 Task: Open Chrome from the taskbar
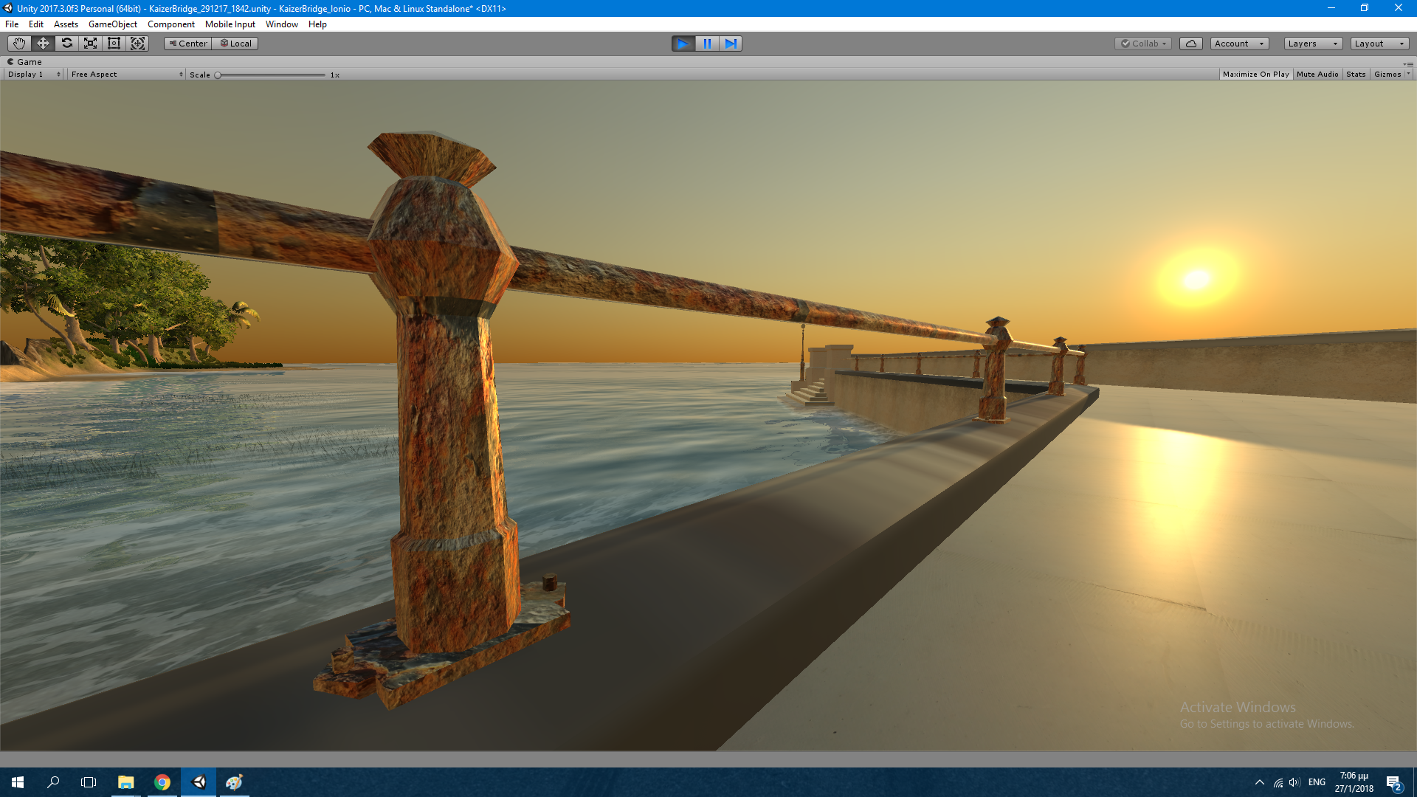click(162, 782)
